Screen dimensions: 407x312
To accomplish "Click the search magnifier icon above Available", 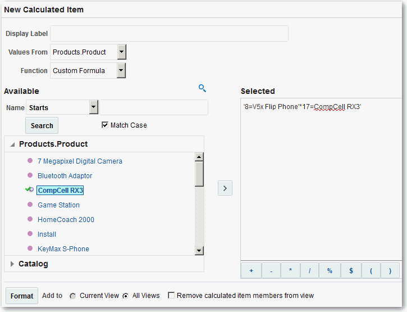I will [x=203, y=88].
